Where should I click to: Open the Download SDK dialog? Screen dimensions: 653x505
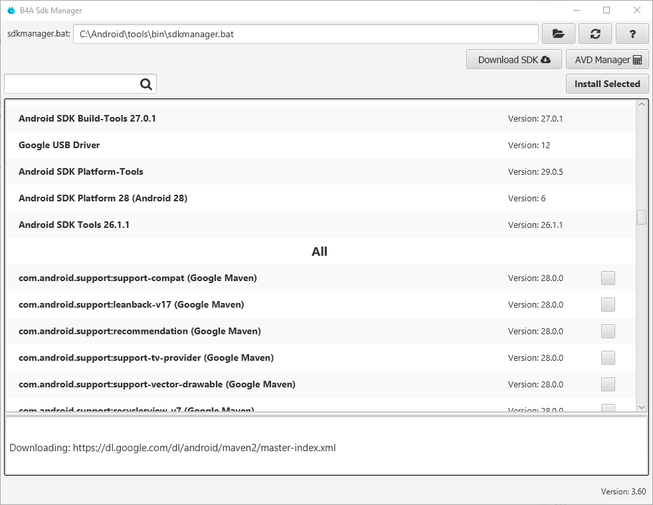513,59
